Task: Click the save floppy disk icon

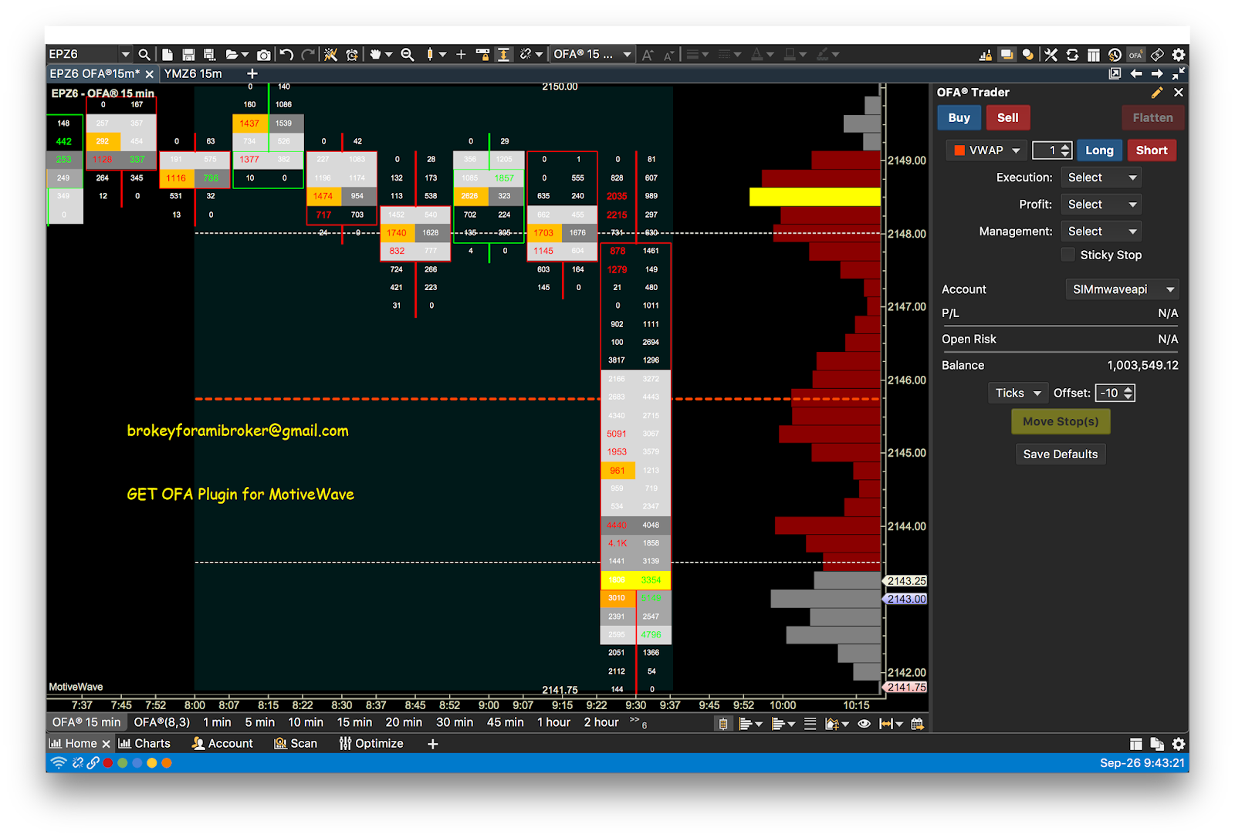Action: 188,54
